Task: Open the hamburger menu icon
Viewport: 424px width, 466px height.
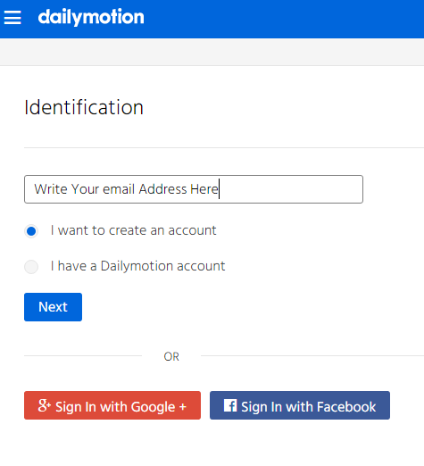Action: [x=12, y=17]
